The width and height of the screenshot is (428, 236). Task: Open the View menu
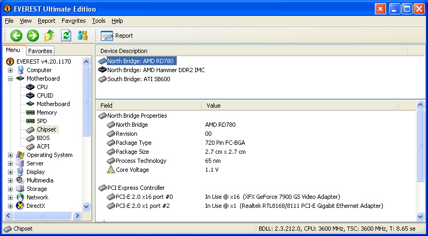coord(25,21)
